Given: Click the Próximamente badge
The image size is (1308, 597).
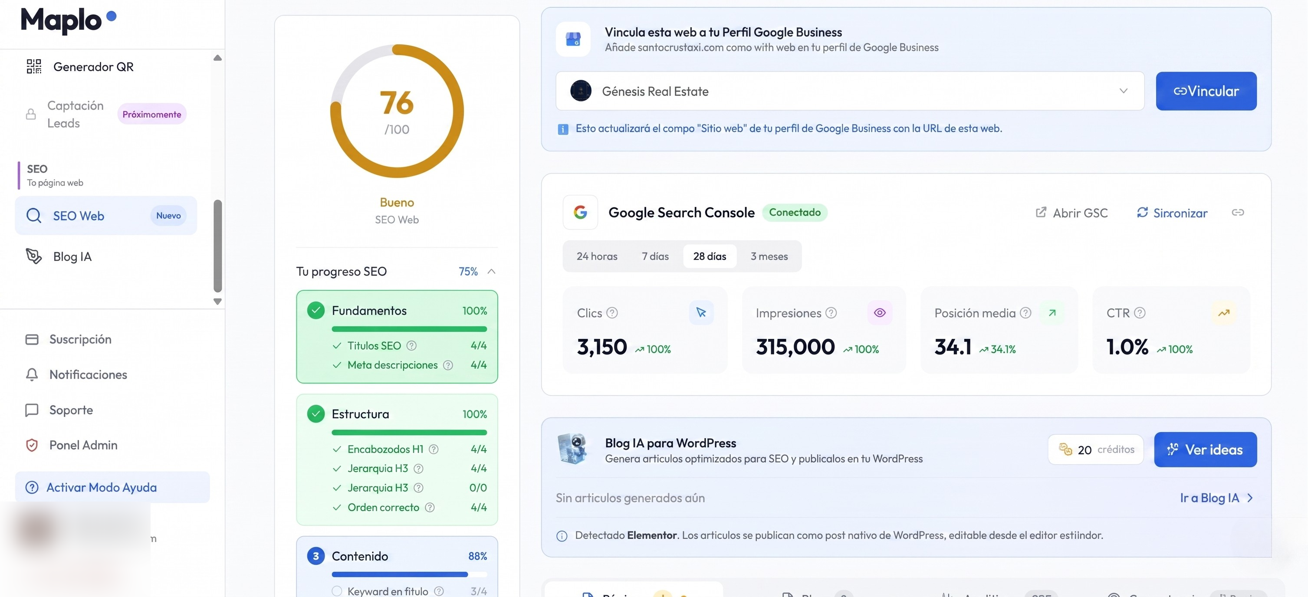Looking at the screenshot, I should point(151,114).
